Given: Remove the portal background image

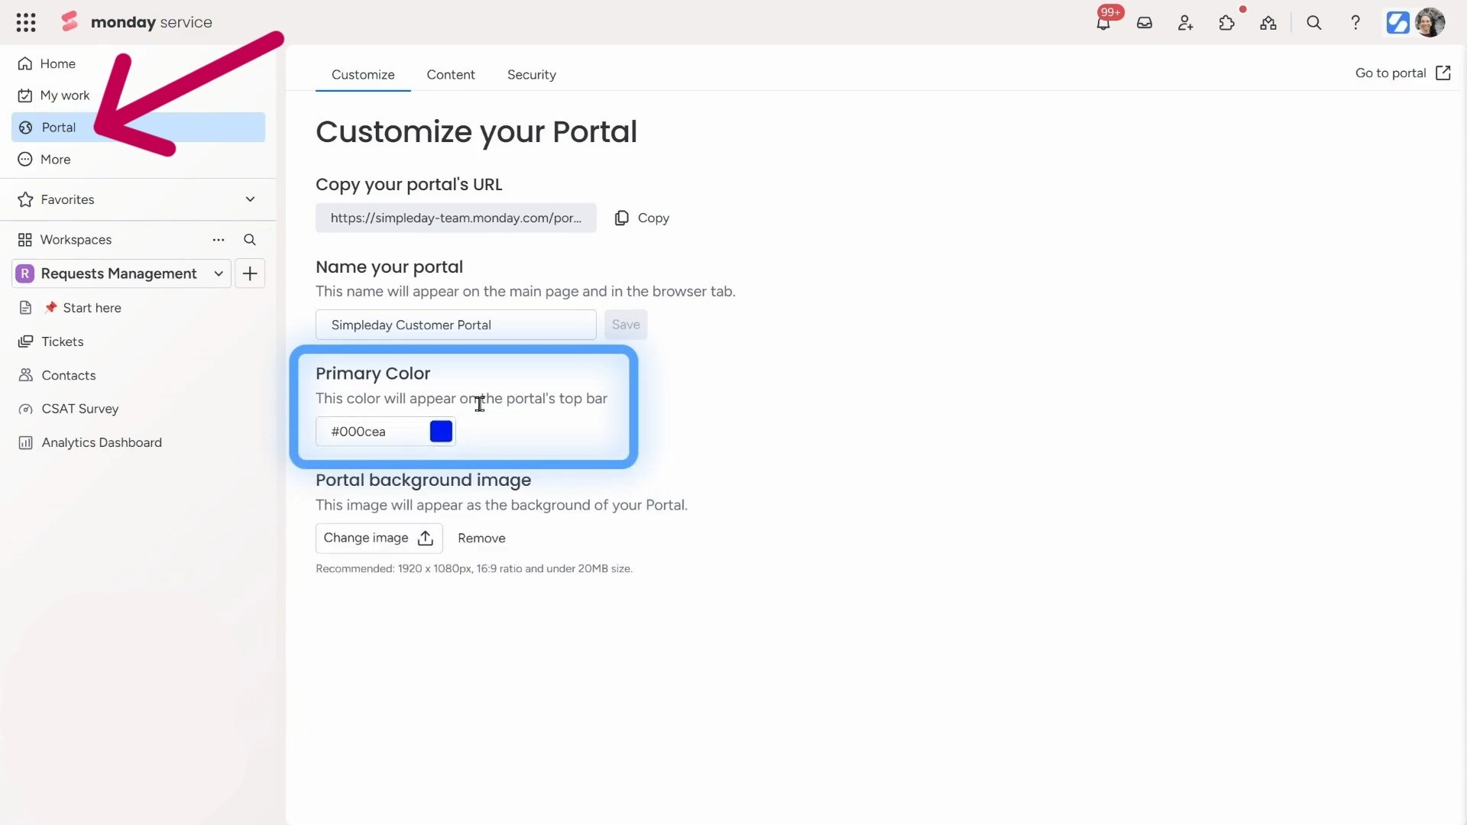Looking at the screenshot, I should [481, 539].
